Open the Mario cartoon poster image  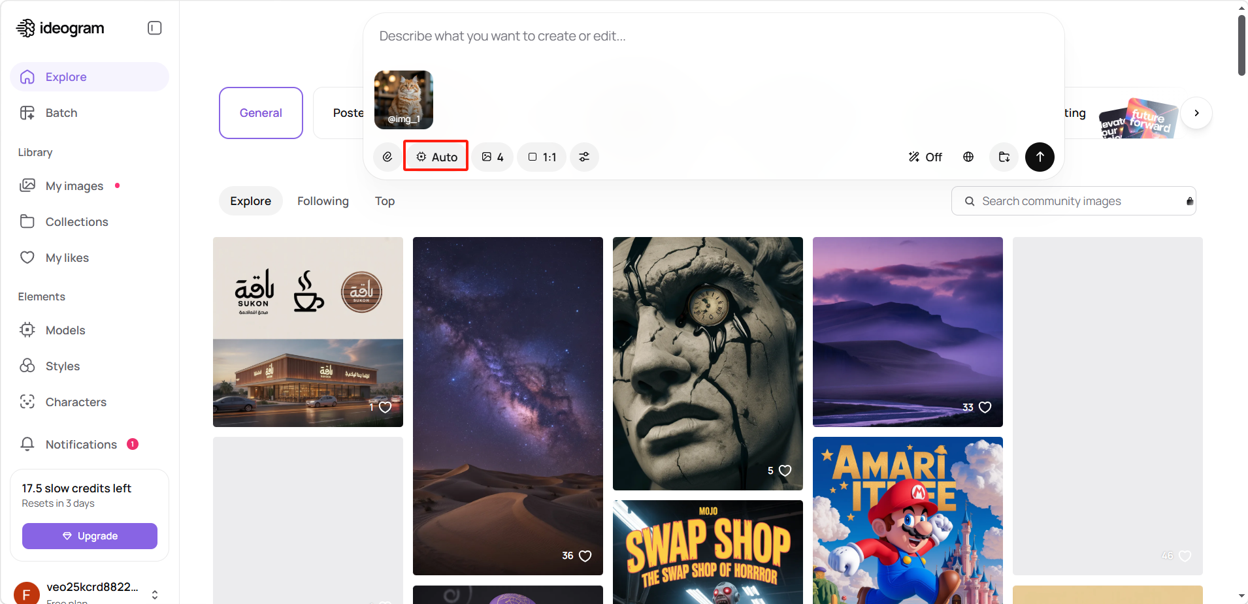pos(908,520)
